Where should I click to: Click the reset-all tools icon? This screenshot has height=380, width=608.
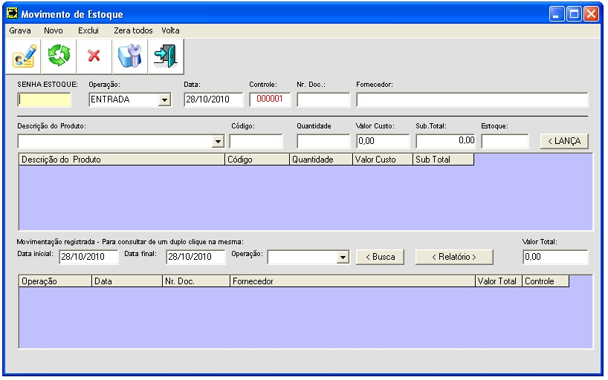[x=129, y=56]
